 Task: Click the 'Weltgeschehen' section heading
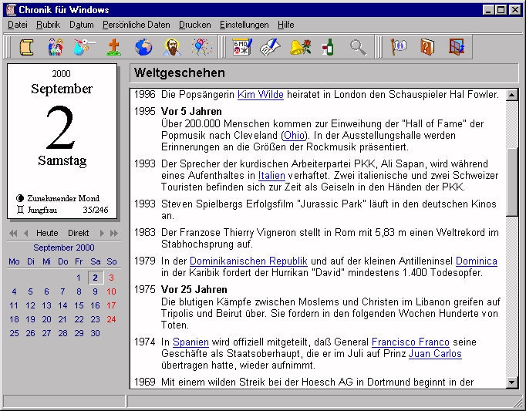tap(180, 72)
